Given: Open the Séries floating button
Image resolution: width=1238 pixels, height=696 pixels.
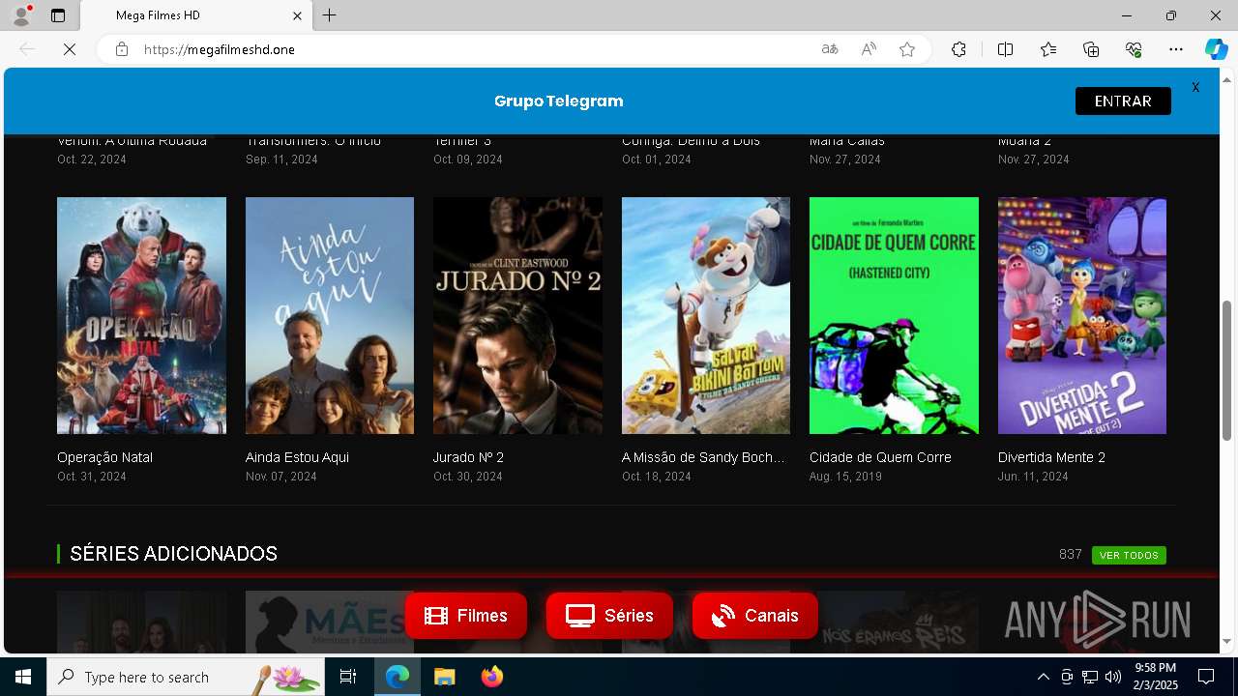Looking at the screenshot, I should (x=609, y=616).
